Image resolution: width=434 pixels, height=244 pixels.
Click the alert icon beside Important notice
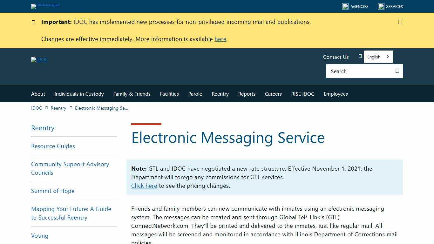click(33, 22)
